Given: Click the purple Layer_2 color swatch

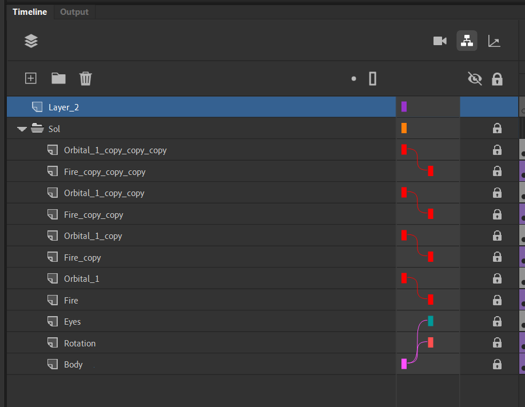Looking at the screenshot, I should click(404, 107).
